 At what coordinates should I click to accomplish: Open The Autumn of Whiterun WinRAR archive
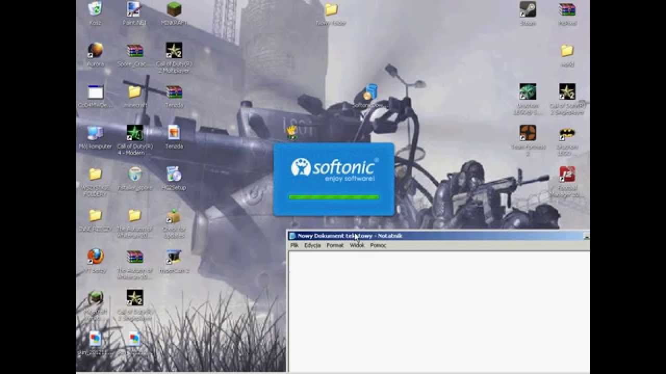[135, 257]
